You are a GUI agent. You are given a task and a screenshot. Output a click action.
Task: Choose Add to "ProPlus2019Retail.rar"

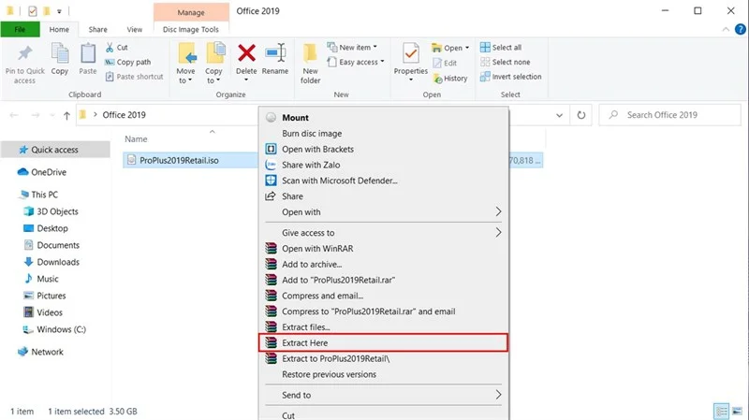(385, 280)
